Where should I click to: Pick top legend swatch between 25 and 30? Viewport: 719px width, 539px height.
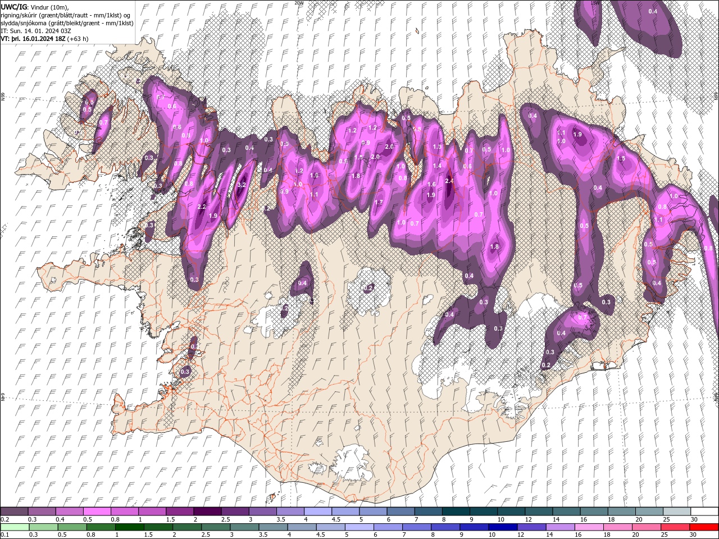point(677,511)
